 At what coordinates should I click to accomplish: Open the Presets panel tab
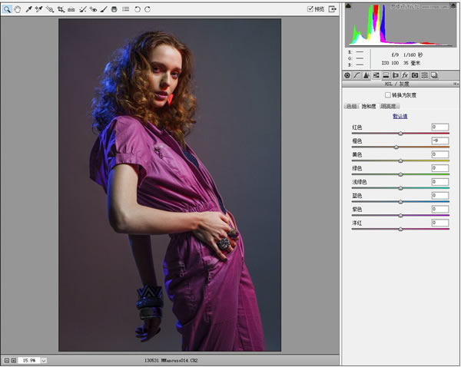point(425,75)
